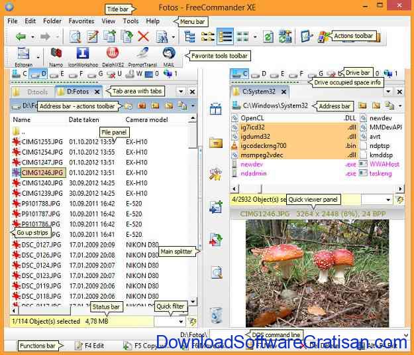Click the right panel C:\Windows\System32 address bar
The width and height of the screenshot is (414, 355).
point(275,106)
